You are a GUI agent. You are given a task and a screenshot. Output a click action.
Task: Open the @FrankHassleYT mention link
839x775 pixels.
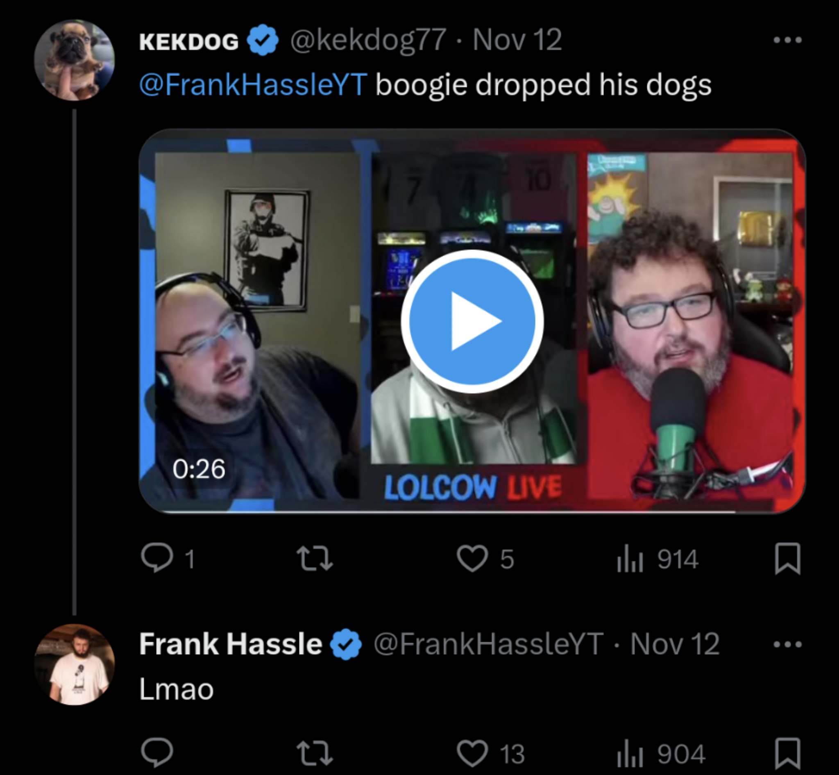253,84
